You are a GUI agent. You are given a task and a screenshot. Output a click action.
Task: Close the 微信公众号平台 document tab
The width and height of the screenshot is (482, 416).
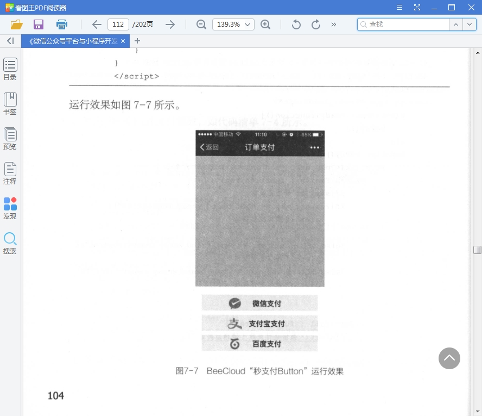pyautogui.click(x=123, y=41)
